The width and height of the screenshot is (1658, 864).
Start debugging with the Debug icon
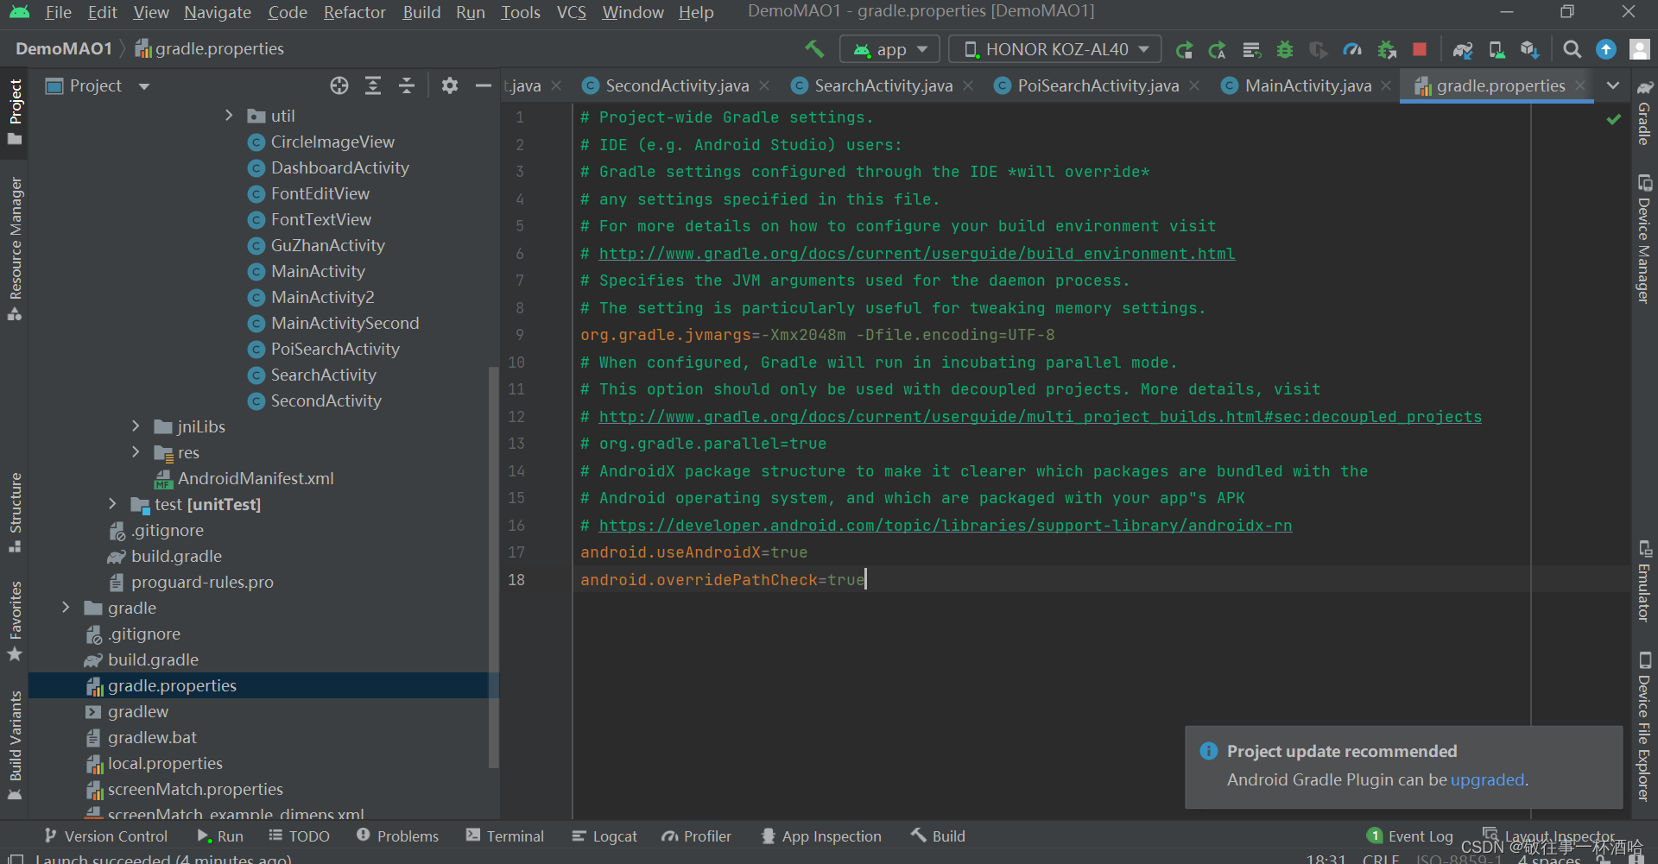(1285, 49)
